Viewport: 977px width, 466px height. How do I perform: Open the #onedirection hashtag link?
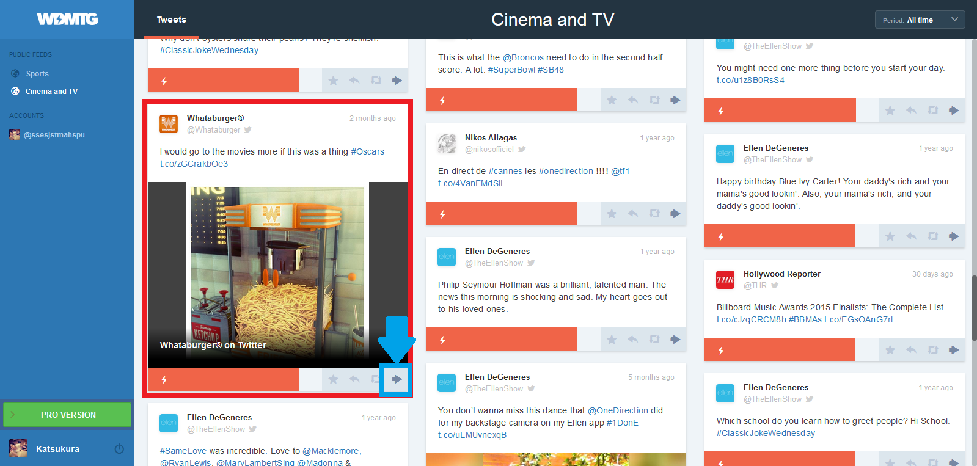coord(566,171)
